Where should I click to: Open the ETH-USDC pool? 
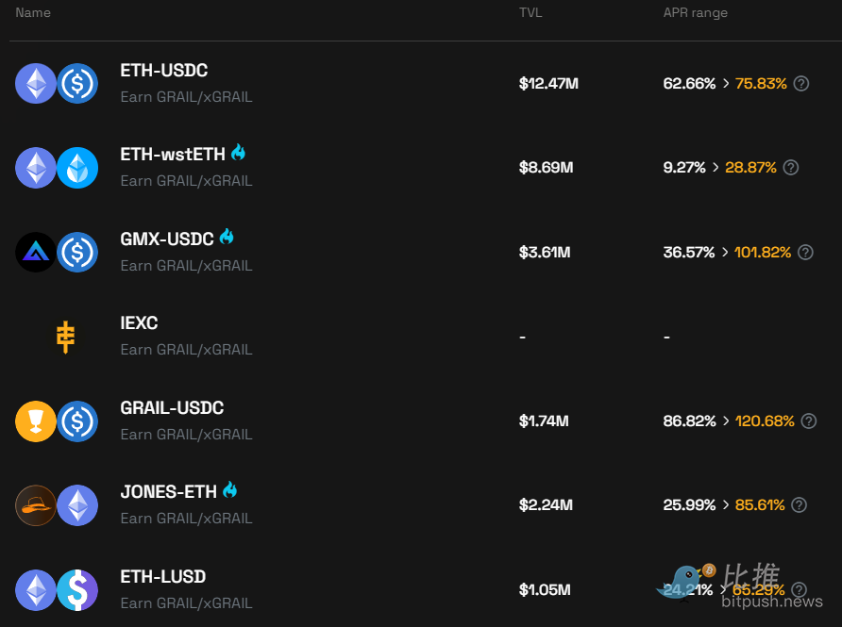tap(426, 84)
